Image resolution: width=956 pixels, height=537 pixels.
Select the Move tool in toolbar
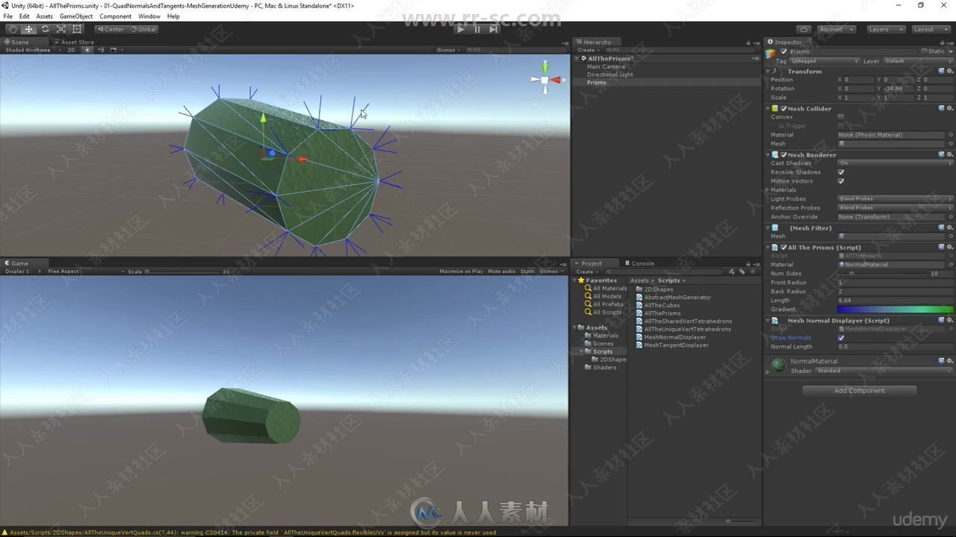29,29
